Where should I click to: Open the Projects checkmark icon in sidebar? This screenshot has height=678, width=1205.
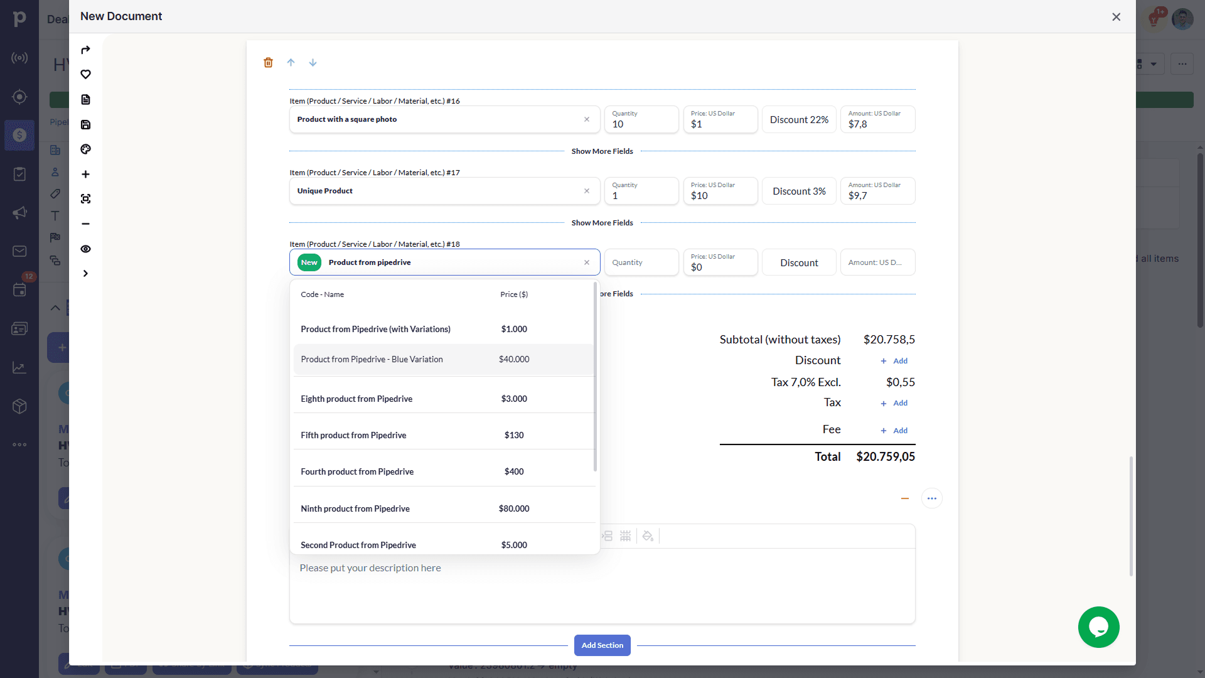click(19, 174)
